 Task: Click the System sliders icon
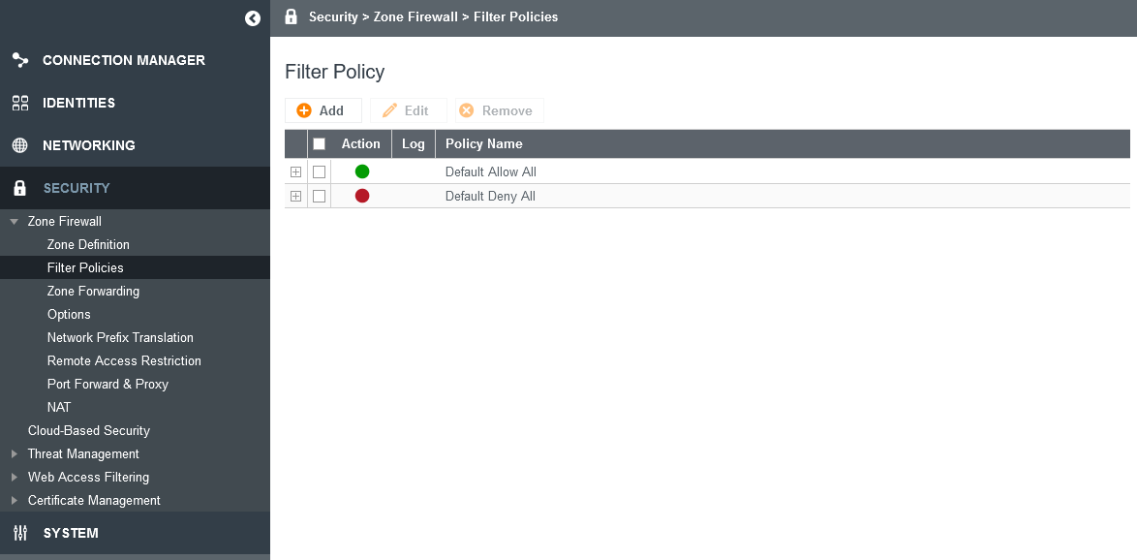pos(20,533)
